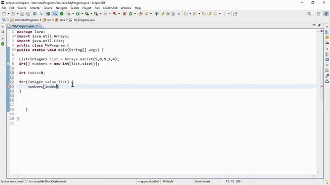This screenshot has width=330, height=185.
Task: Open the Refactor menu
Action: coord(35,8)
